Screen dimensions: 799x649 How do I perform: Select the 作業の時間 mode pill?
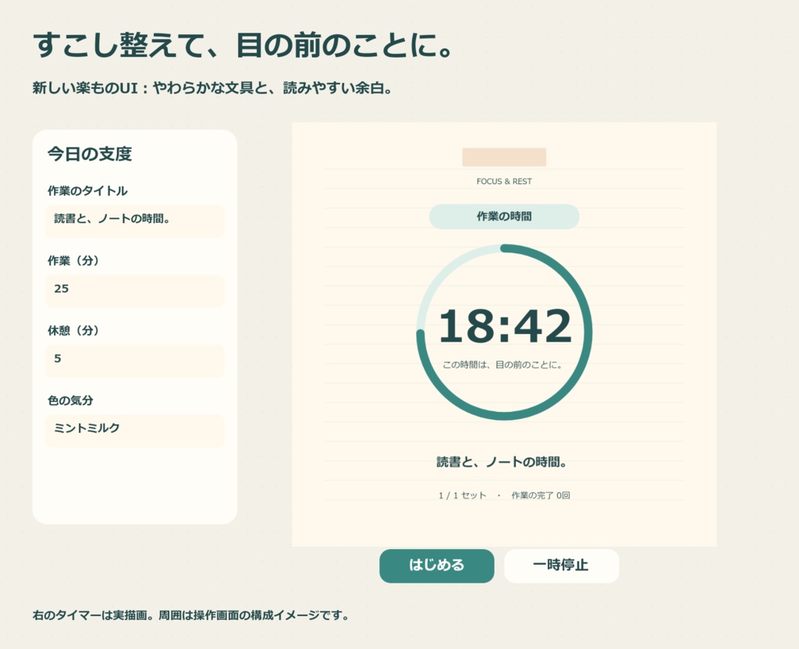coord(504,217)
